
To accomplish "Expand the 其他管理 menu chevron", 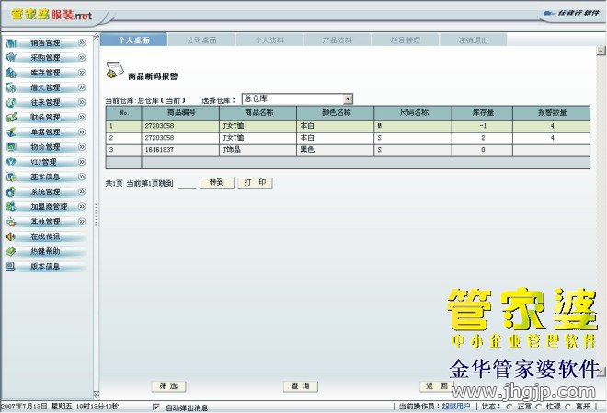I will pyautogui.click(x=82, y=222).
